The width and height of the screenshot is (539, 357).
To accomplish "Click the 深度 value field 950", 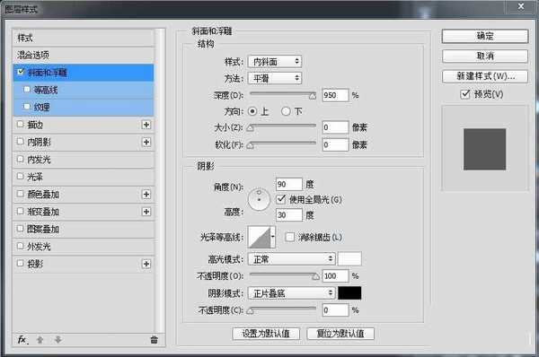I will point(335,95).
